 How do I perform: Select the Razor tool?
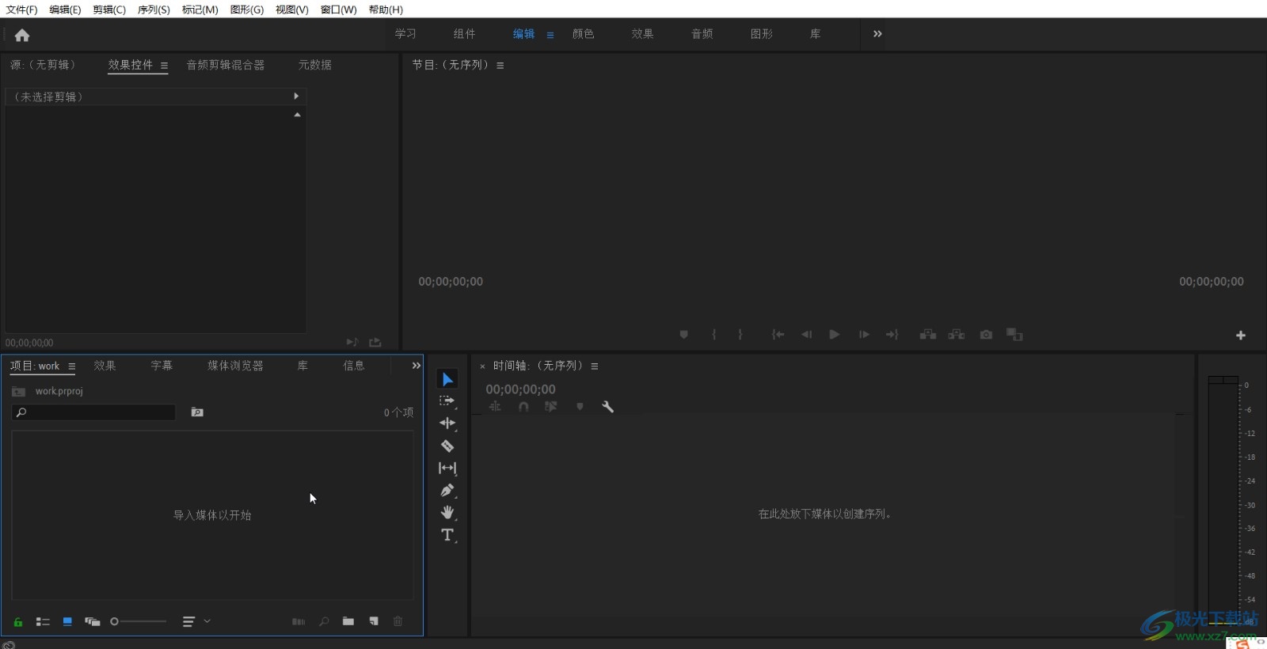(447, 446)
